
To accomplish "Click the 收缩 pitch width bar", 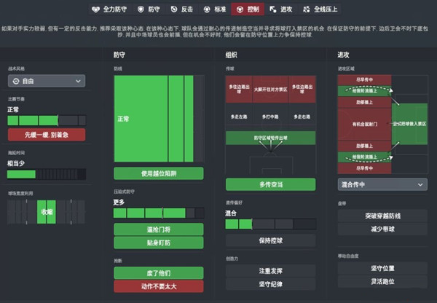I will (x=46, y=211).
